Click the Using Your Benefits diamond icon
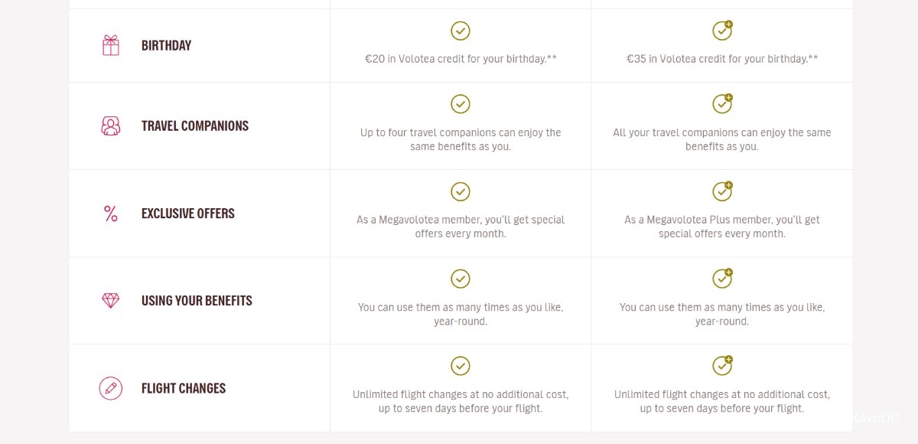The height and width of the screenshot is (444, 918). (111, 301)
